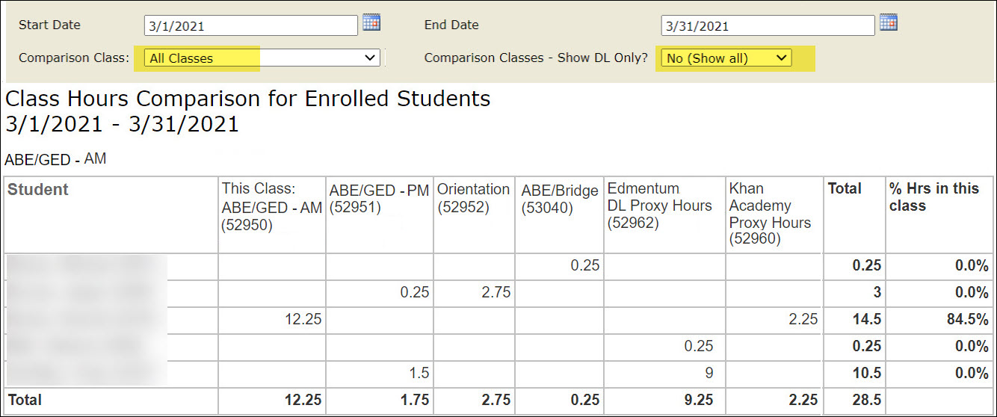Click the Student column header
997x417 pixels.
[38, 190]
